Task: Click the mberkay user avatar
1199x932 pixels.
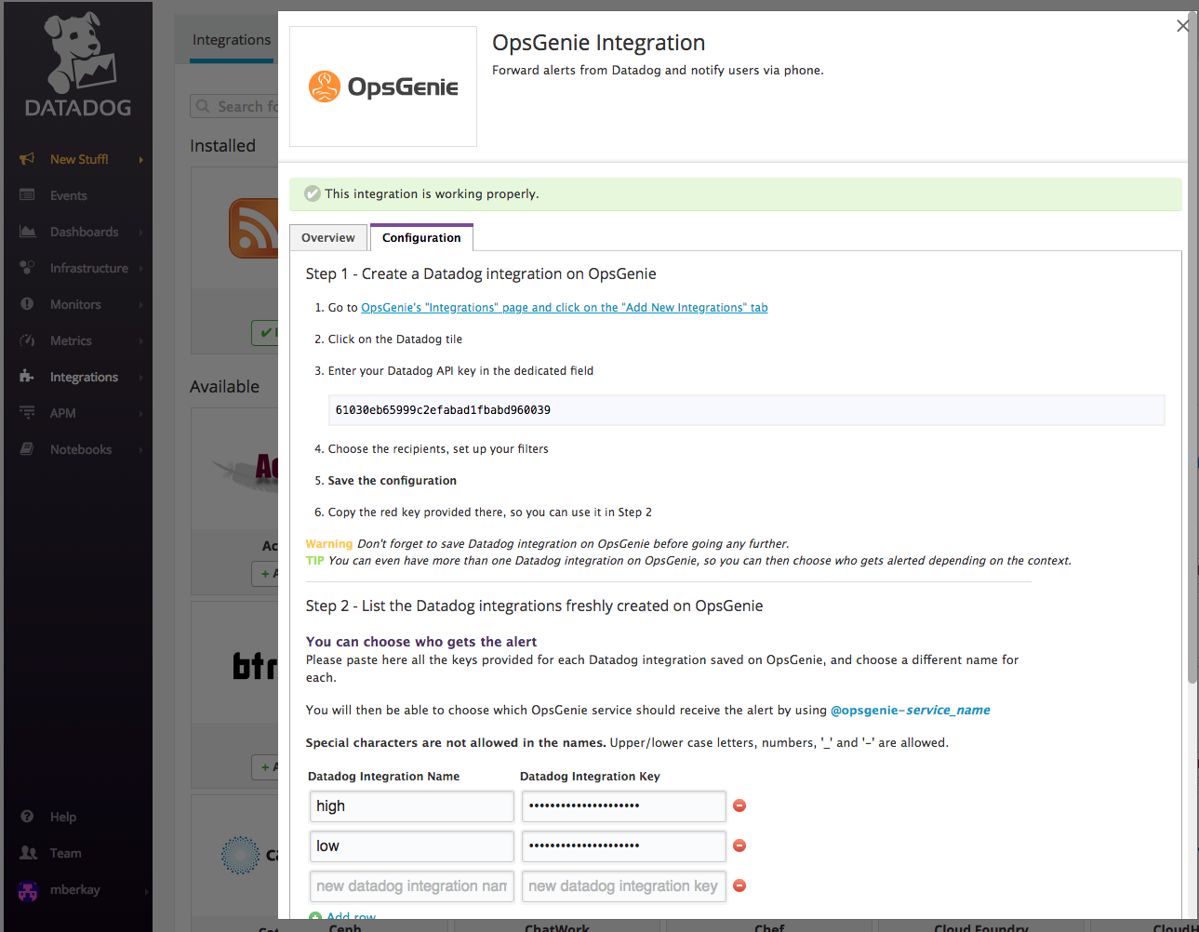Action: pyautogui.click(x=28, y=890)
